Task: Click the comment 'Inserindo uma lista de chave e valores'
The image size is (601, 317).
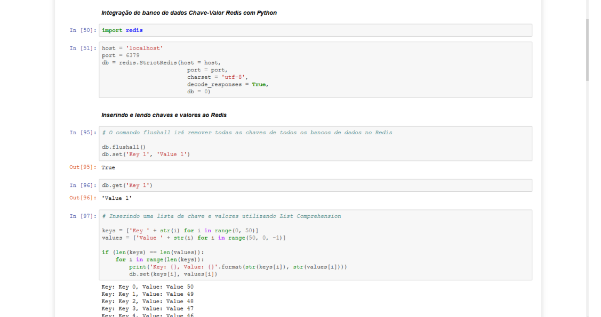Action: tap(221, 216)
